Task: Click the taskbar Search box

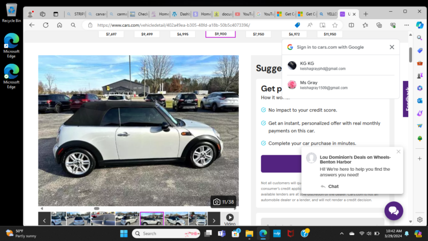Action: click(x=166, y=234)
